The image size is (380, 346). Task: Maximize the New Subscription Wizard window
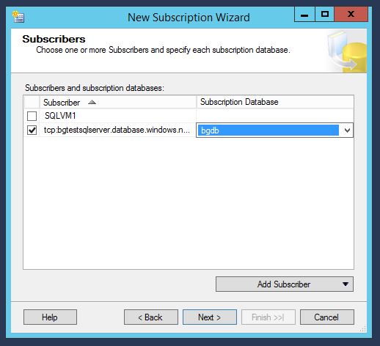coord(325,15)
